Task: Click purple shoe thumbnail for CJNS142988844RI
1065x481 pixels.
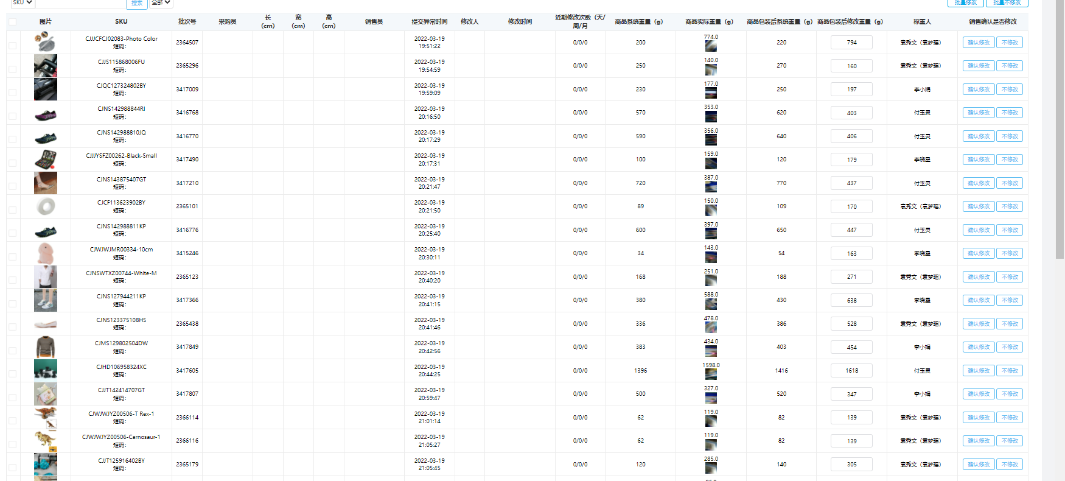Action: [x=45, y=113]
